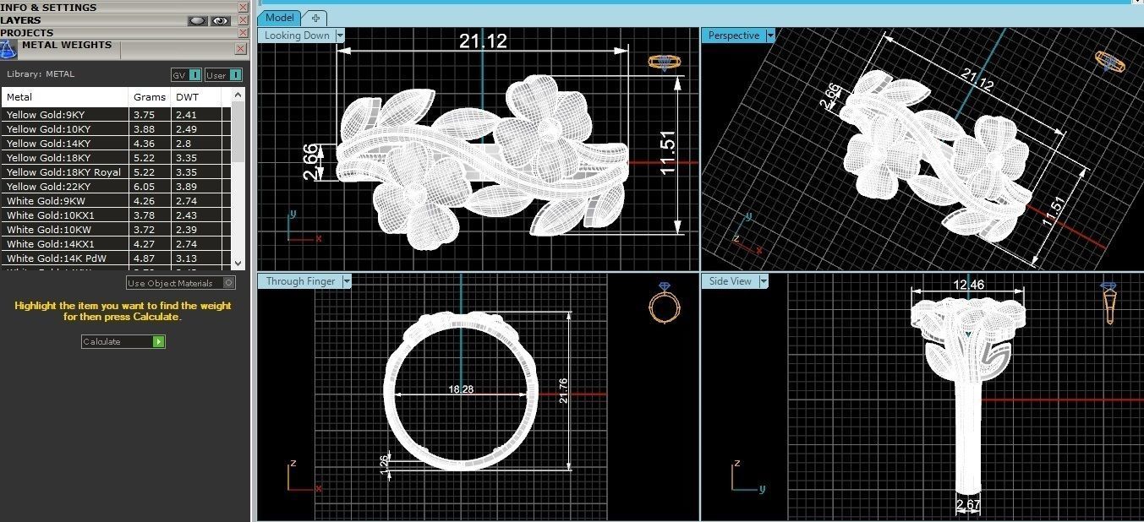Sort by the DWT column header
The image size is (1144, 522).
coord(196,97)
